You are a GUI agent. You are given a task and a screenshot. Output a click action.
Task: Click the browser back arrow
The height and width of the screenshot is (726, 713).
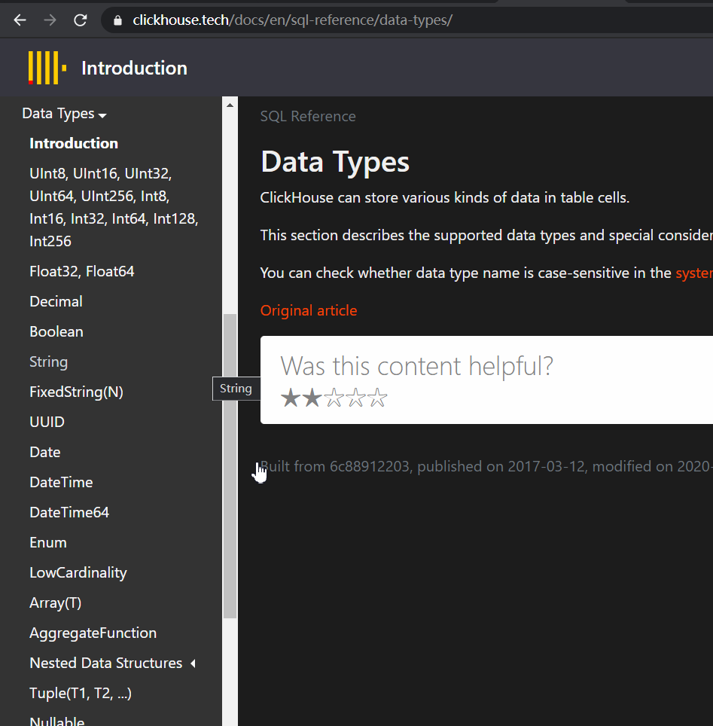(20, 20)
